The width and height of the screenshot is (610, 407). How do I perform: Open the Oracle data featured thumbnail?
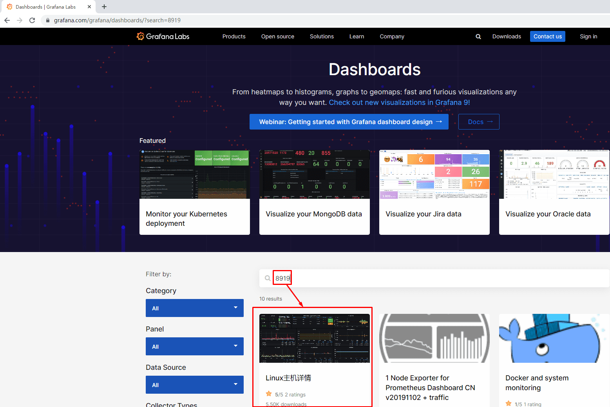click(554, 174)
